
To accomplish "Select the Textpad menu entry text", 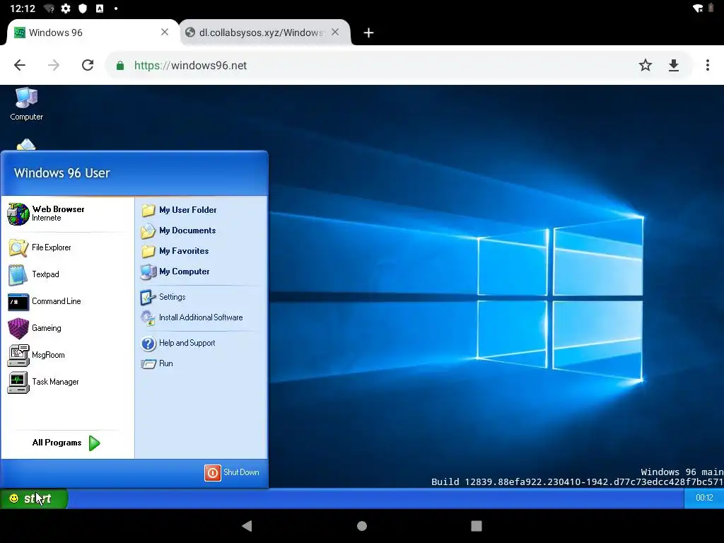I will click(x=45, y=274).
